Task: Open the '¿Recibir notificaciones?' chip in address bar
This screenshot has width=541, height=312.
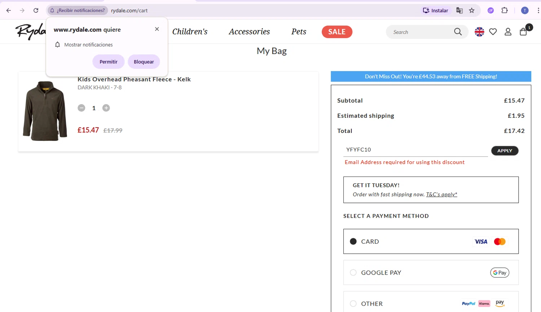Action: point(78,10)
